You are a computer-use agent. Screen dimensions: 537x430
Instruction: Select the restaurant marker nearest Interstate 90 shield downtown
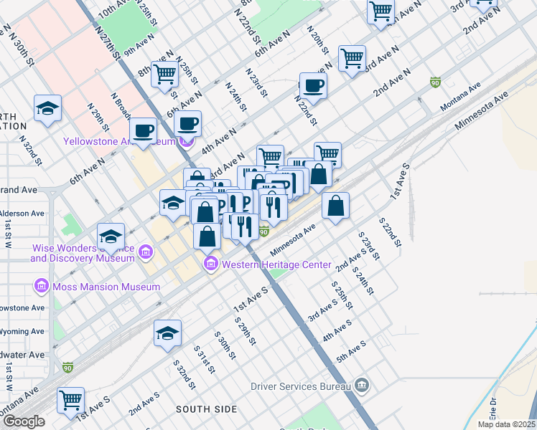click(x=246, y=227)
